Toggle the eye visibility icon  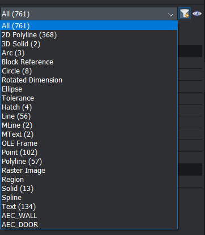tap(197, 14)
